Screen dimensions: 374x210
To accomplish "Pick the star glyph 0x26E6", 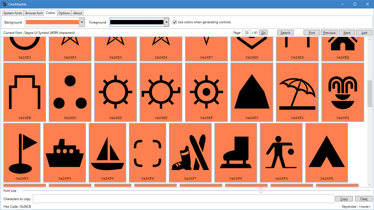I will (161, 49).
